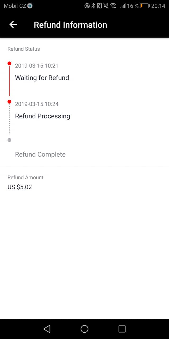Select the grey Refund Complete timeline dot
Screen dimensions: 169x339
click(10, 140)
